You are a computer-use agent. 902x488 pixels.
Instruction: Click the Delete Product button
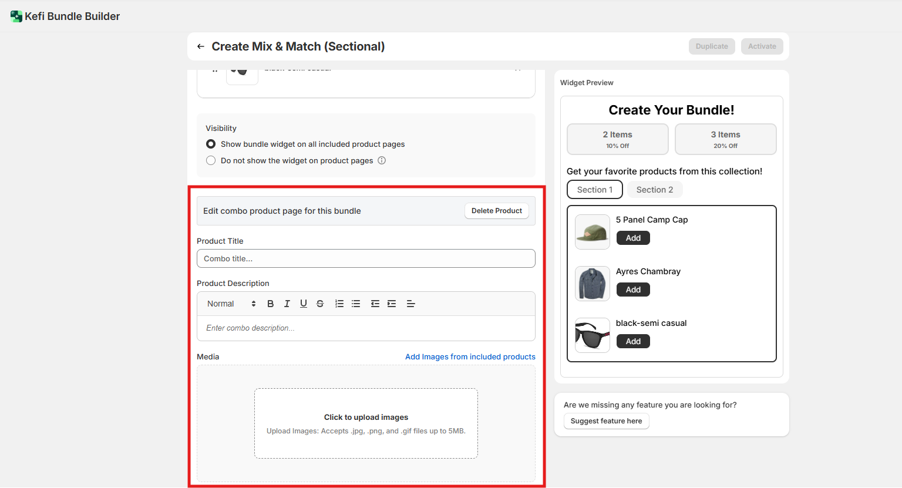(x=496, y=211)
